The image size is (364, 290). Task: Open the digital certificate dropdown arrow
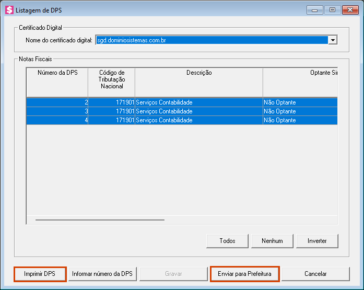tap(333, 40)
